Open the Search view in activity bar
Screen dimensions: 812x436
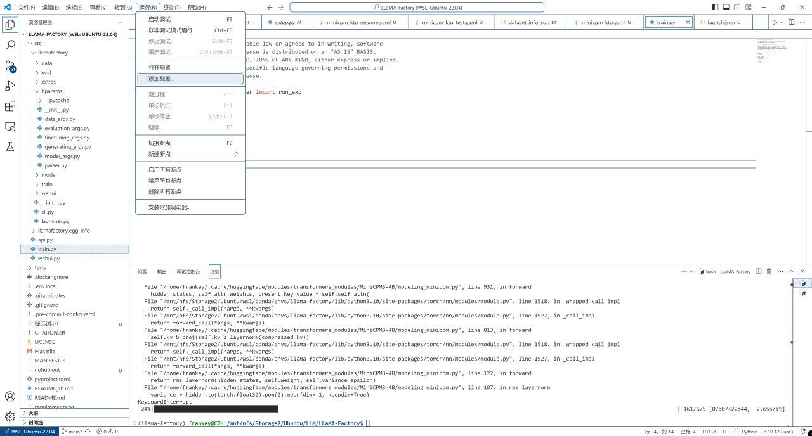(10, 46)
